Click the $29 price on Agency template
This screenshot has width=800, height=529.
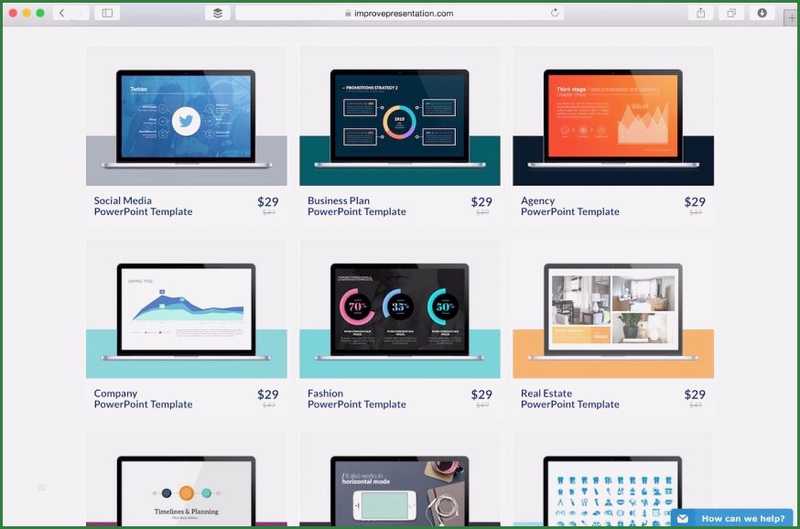pyautogui.click(x=695, y=202)
